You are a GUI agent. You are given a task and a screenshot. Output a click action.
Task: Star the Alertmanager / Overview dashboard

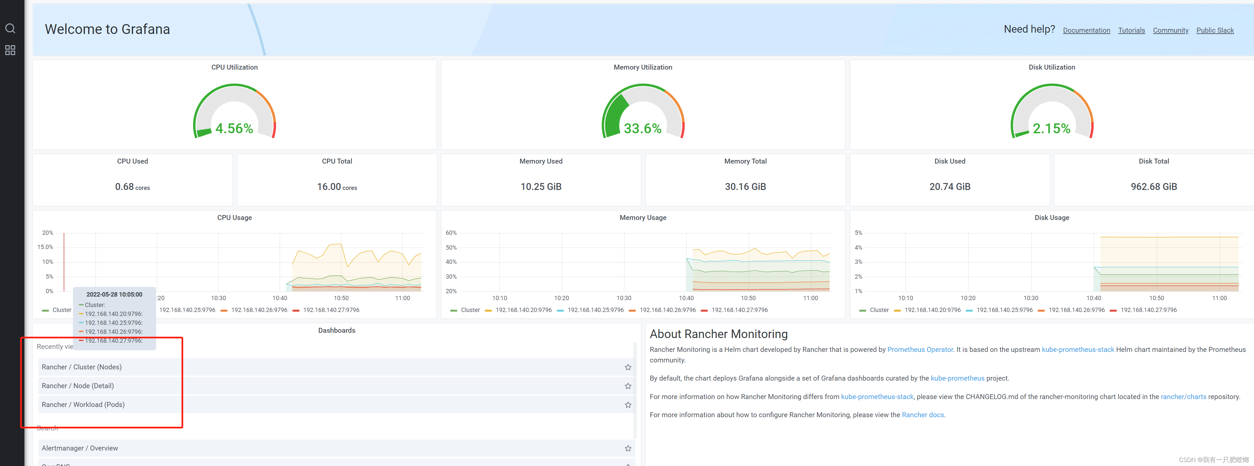tap(627, 448)
